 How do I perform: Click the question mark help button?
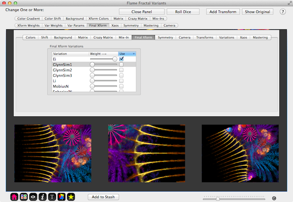(282, 12)
